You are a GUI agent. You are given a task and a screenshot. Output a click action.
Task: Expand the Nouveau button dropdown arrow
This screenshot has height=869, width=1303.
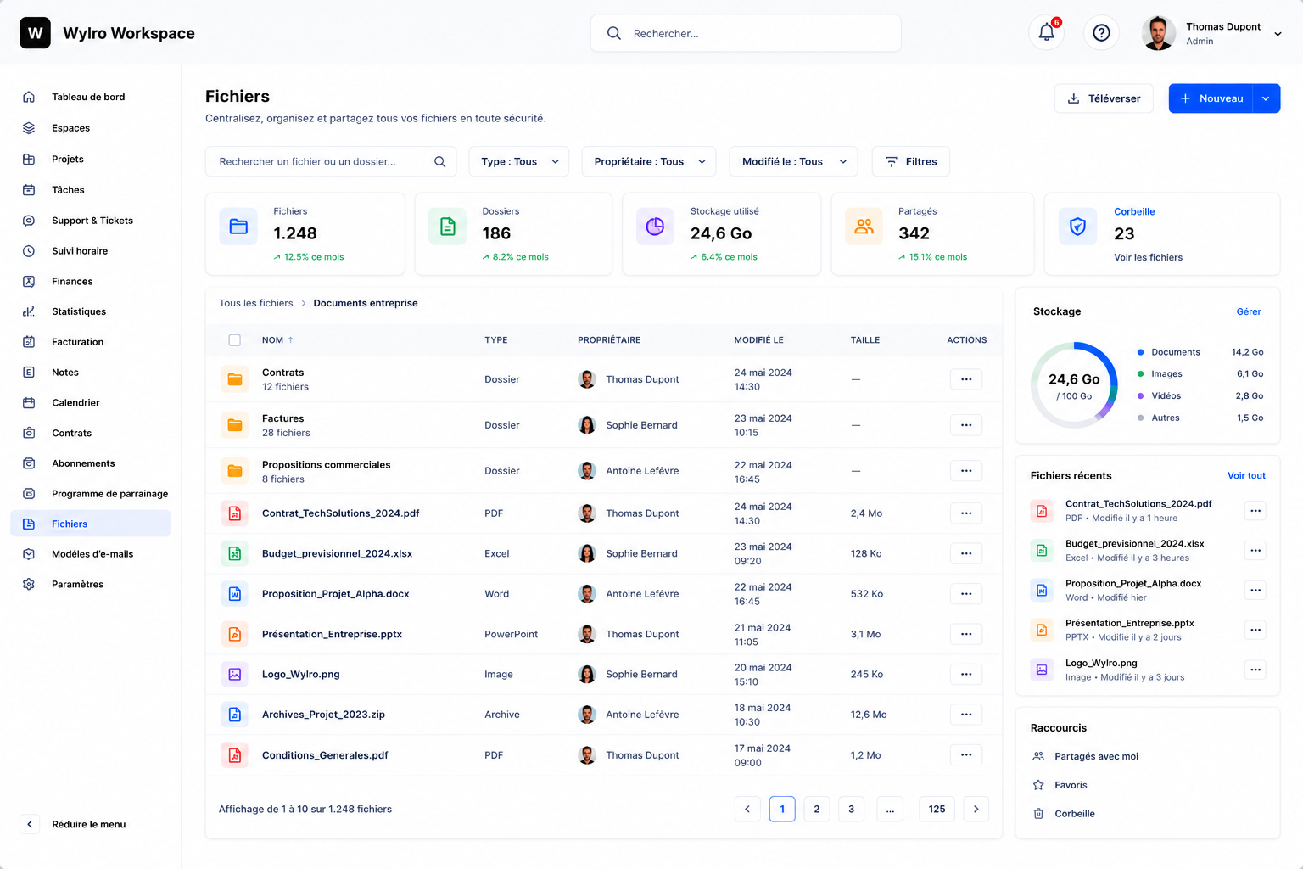coord(1266,98)
